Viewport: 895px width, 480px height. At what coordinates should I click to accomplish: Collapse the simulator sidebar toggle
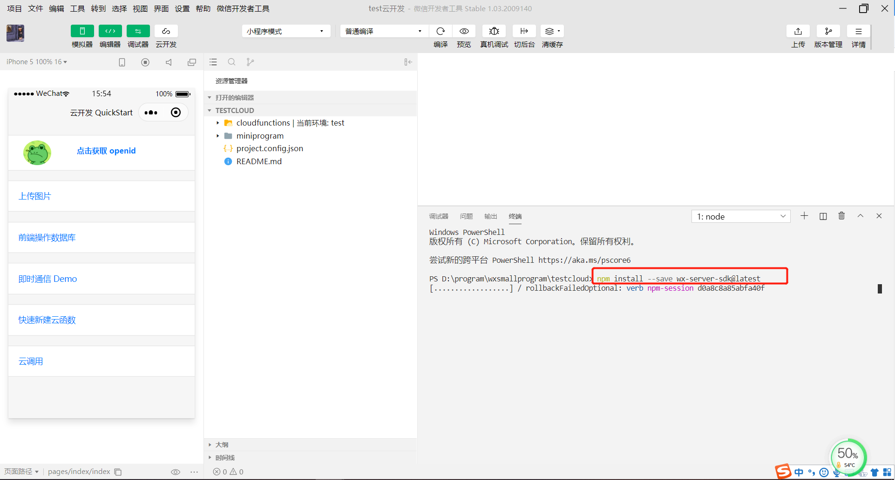click(408, 62)
